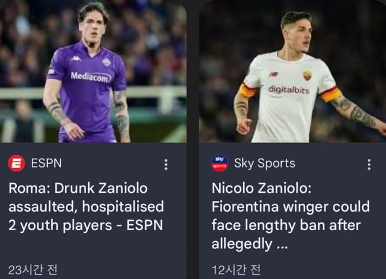Click the Fiorentina crest on the purple jersey
This screenshot has height=279, width=386.
(106, 62)
